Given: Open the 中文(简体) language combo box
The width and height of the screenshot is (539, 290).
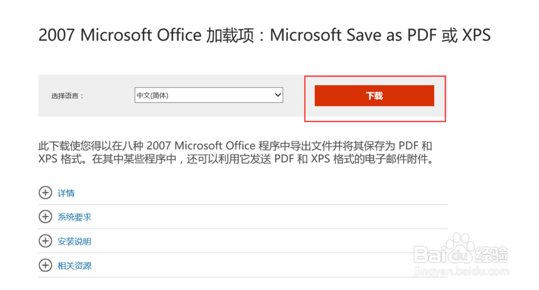Looking at the screenshot, I should (x=209, y=95).
